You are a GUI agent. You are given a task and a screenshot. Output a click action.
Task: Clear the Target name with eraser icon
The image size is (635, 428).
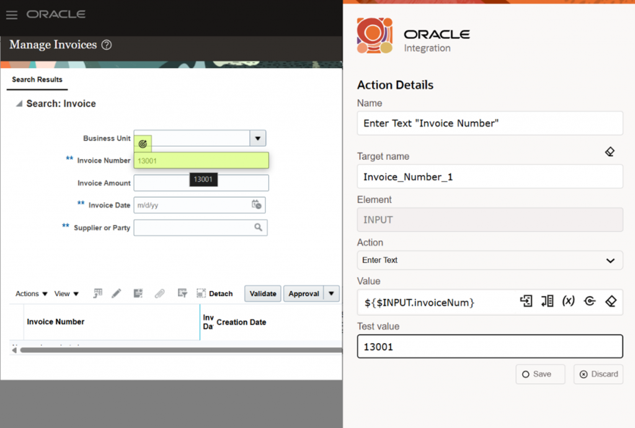point(610,152)
